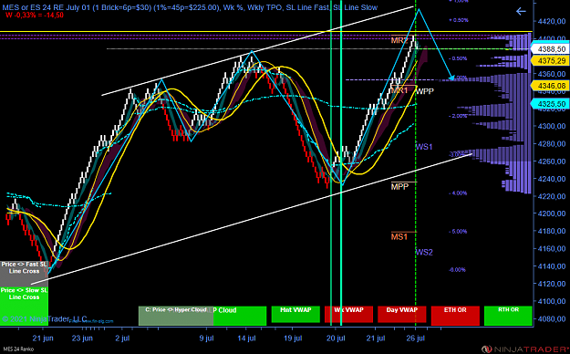
Task: Select the yellow 4375,29 price marker
Action: click(550, 61)
